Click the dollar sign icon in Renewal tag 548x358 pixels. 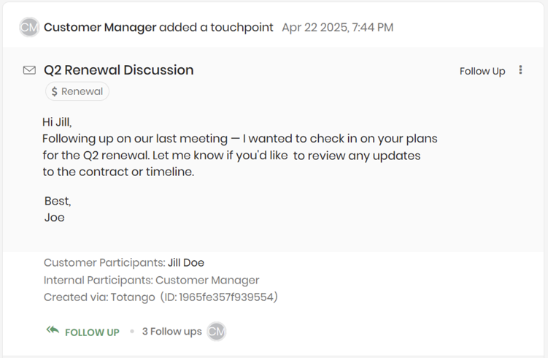coord(55,91)
